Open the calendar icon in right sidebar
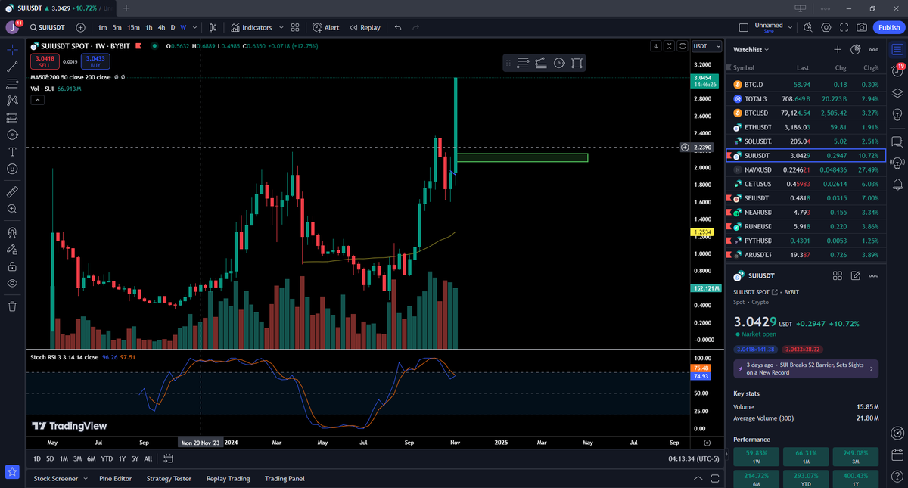 [897, 455]
